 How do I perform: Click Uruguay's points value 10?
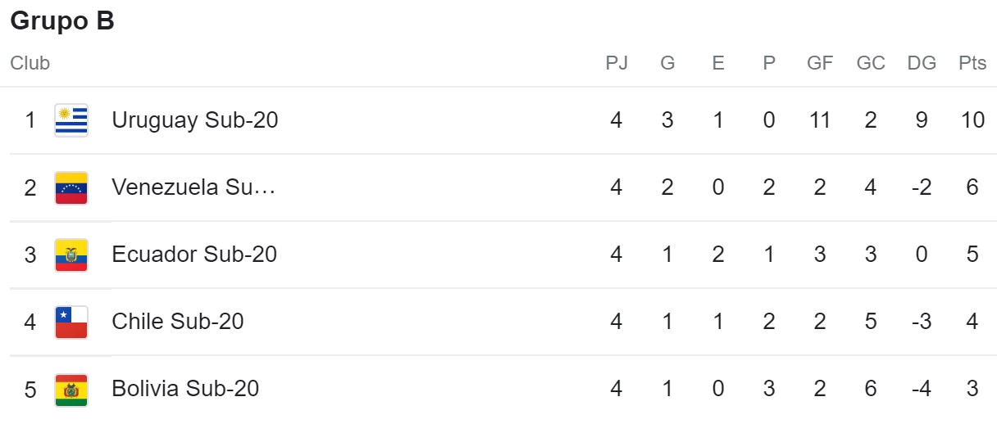(972, 120)
